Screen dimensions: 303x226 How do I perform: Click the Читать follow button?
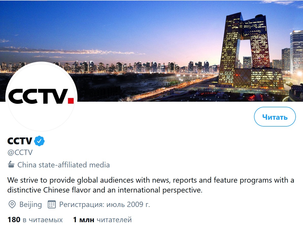[275, 117]
